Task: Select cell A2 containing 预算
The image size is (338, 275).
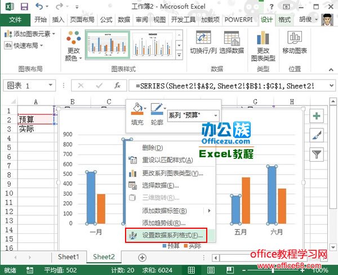Action: coord(36,119)
